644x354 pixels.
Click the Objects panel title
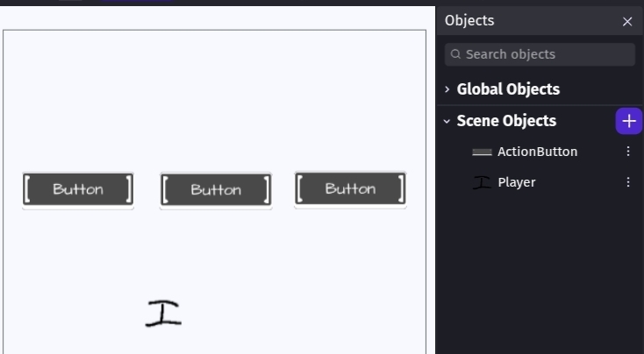[x=469, y=21]
